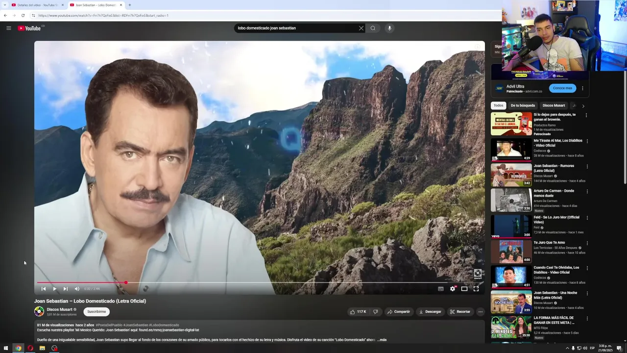Select the De tu búsqueda chip
The height and width of the screenshot is (353, 627).
(523, 105)
